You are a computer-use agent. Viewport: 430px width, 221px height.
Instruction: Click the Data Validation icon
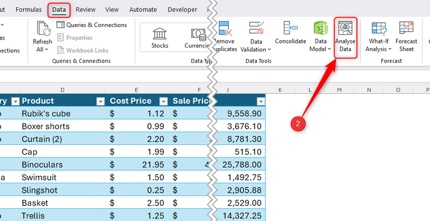tap(256, 29)
